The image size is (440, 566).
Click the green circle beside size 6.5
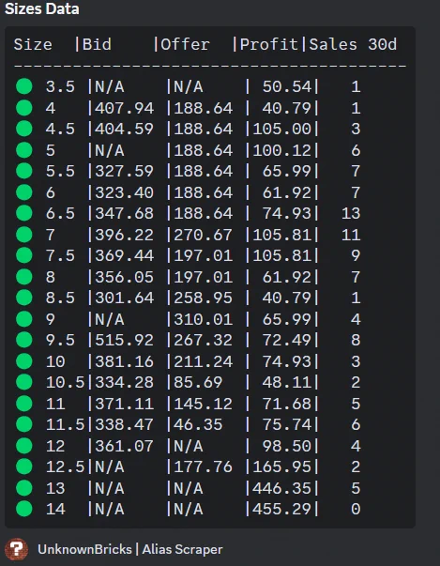(x=24, y=213)
